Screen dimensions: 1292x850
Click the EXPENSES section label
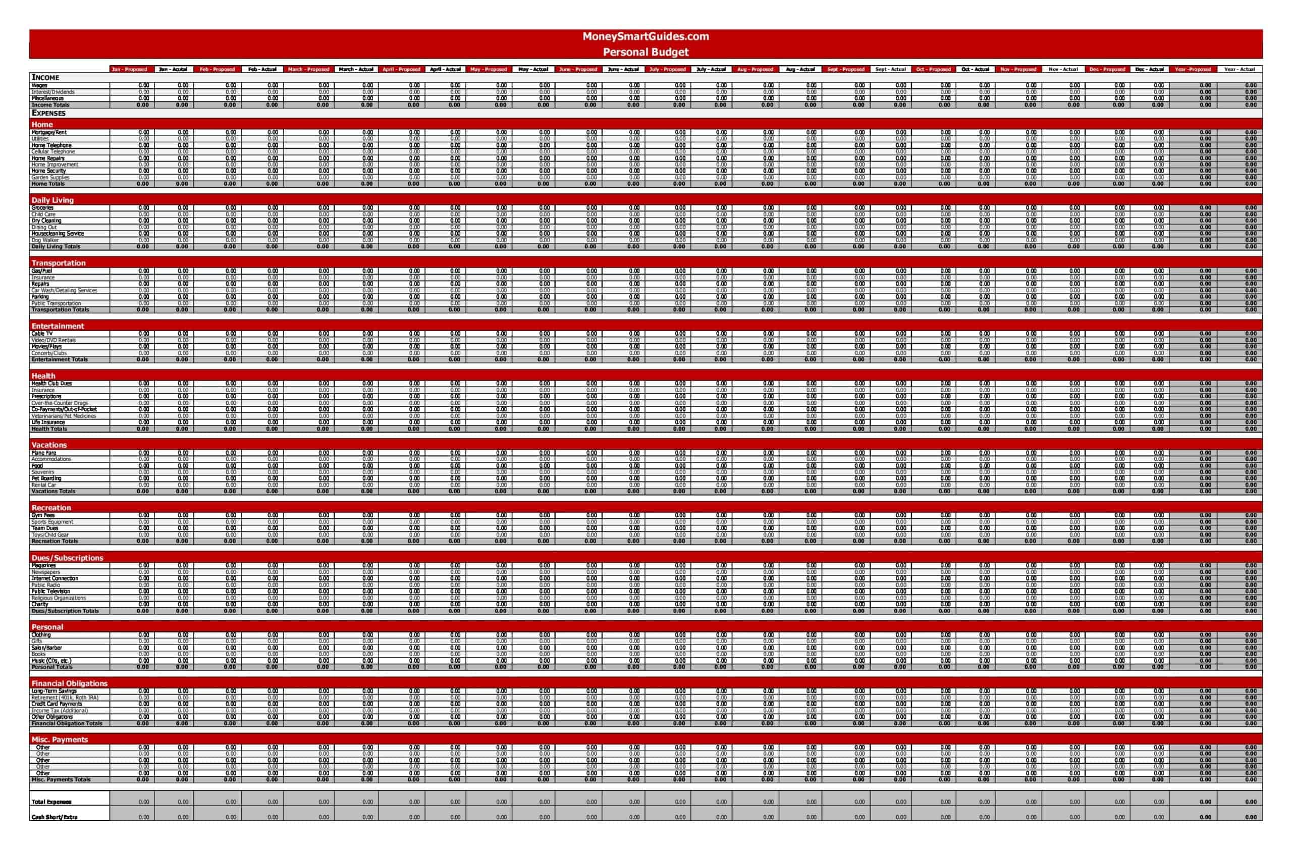[x=48, y=113]
